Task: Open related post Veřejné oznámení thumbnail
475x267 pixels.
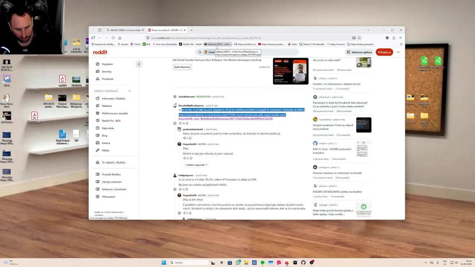Action: [364, 125]
